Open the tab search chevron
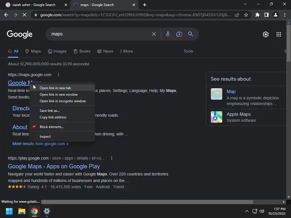This screenshot has width=291, height=218. [x=245, y=4]
